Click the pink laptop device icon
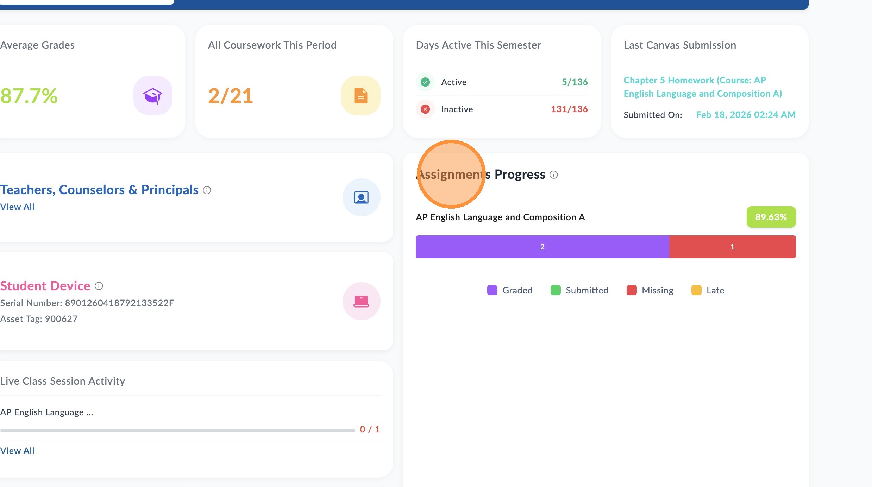Image resolution: width=872 pixels, height=487 pixels. (x=361, y=301)
